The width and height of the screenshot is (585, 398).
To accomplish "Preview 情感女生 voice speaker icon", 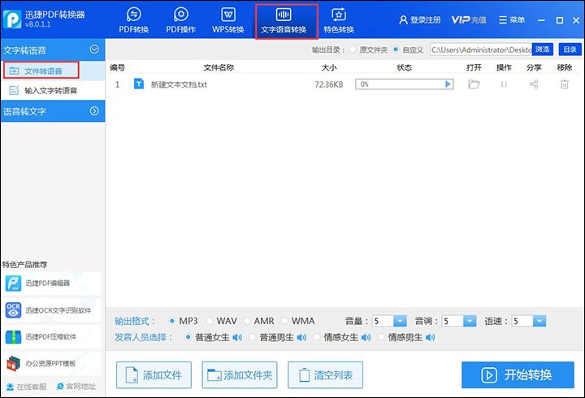I will (x=366, y=338).
